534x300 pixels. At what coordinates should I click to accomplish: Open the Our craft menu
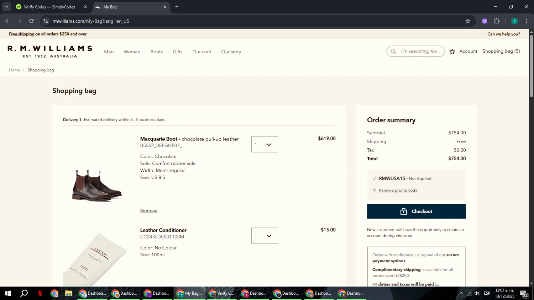(202, 52)
